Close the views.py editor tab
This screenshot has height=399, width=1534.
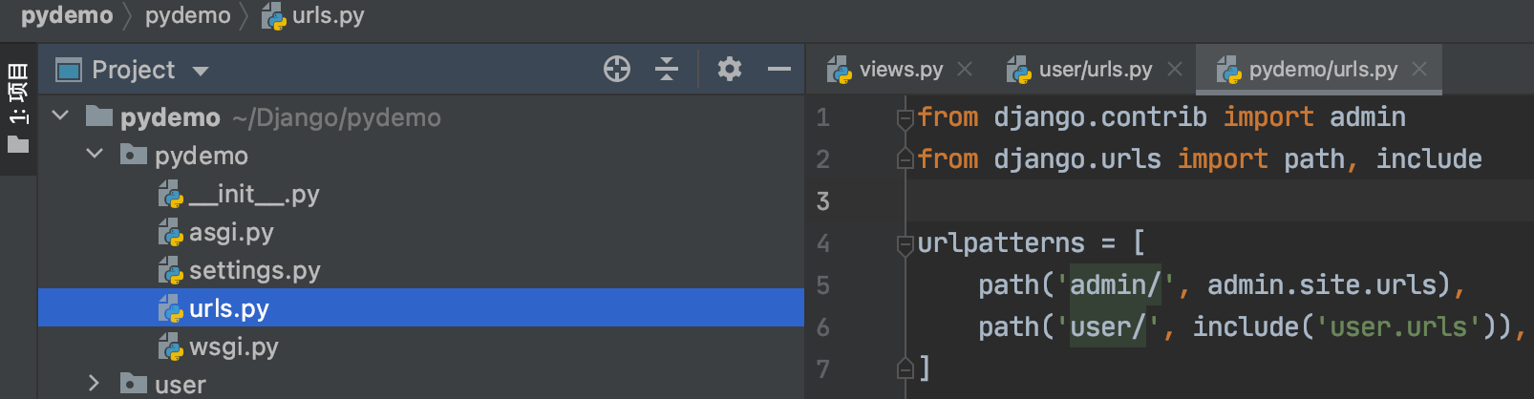[x=965, y=69]
